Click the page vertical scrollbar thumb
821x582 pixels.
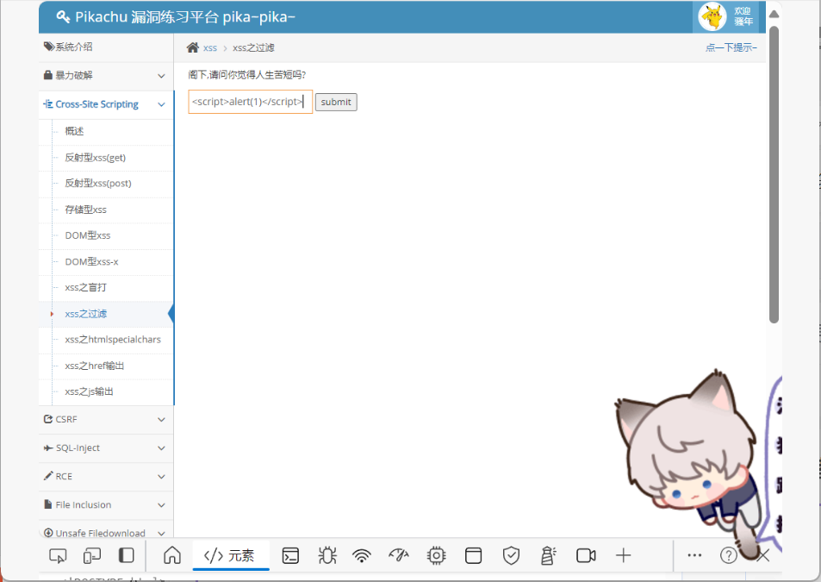[x=774, y=174]
